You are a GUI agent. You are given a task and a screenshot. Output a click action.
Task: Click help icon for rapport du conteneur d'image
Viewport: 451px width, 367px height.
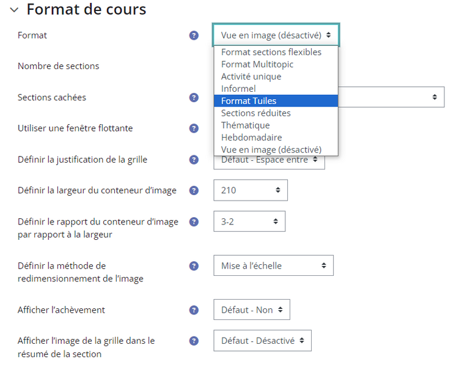point(194,221)
